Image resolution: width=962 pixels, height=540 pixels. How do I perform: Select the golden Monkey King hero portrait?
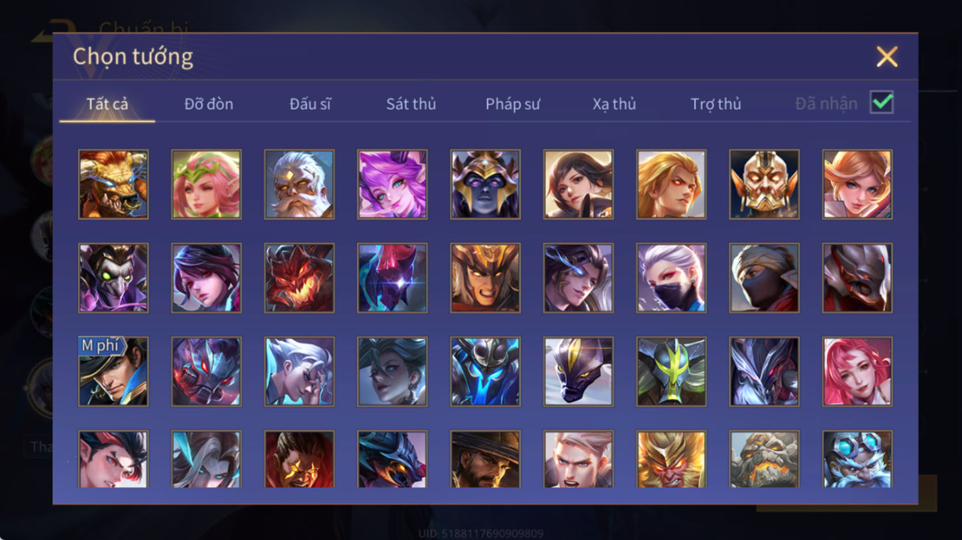pos(671,459)
